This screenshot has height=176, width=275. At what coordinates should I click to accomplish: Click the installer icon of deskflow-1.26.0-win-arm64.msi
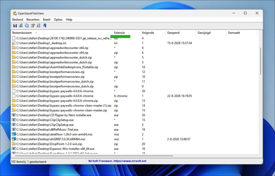pyautogui.click(x=14, y=134)
